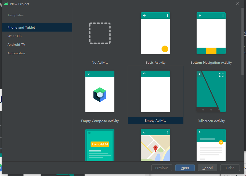Click the yellow floating action button icon

165,49
